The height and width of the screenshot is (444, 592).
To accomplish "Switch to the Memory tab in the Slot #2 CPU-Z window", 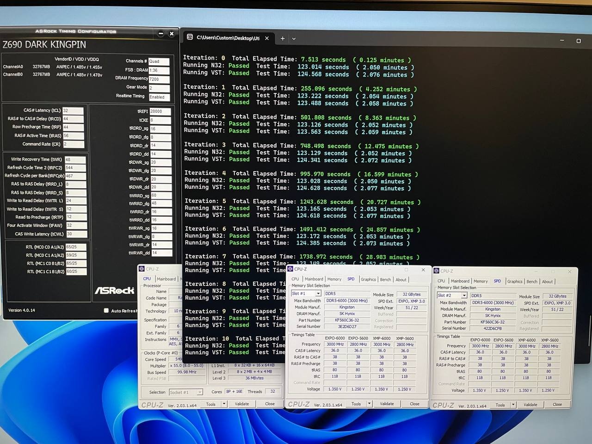I will (481, 281).
